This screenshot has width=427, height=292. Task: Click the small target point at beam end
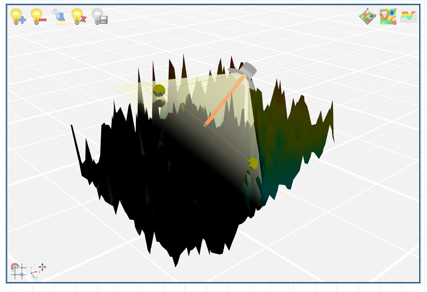[205, 125]
